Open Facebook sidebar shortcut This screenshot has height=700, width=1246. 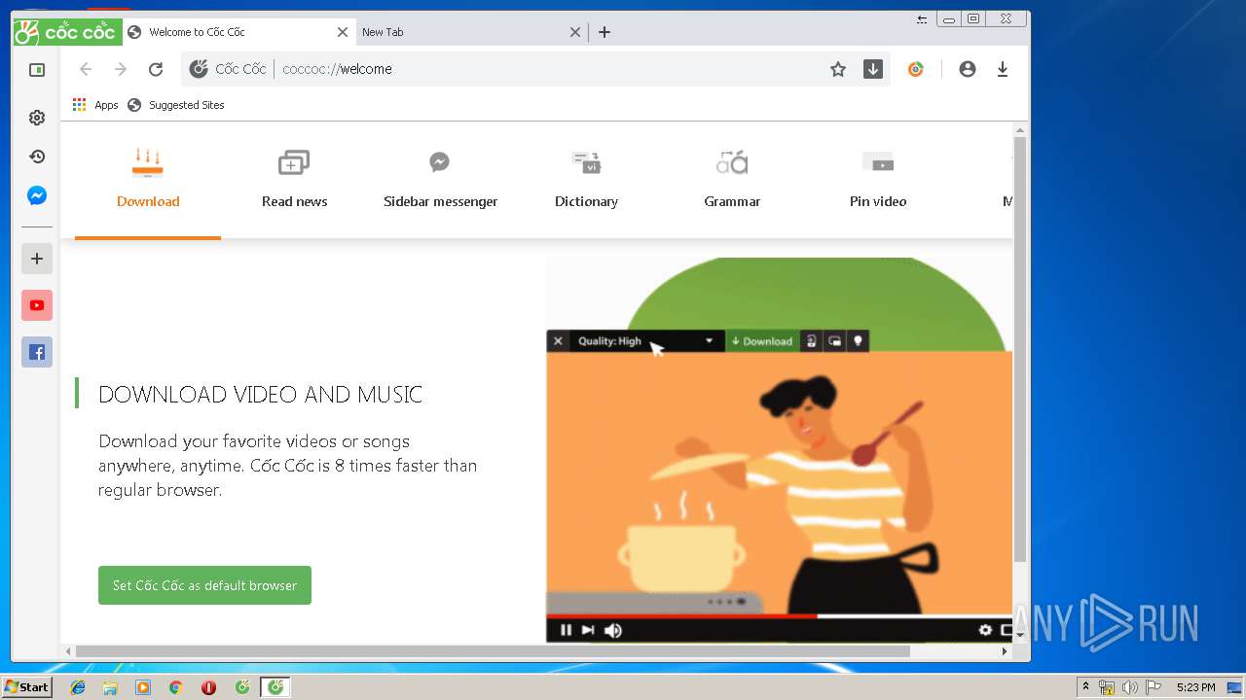37,352
